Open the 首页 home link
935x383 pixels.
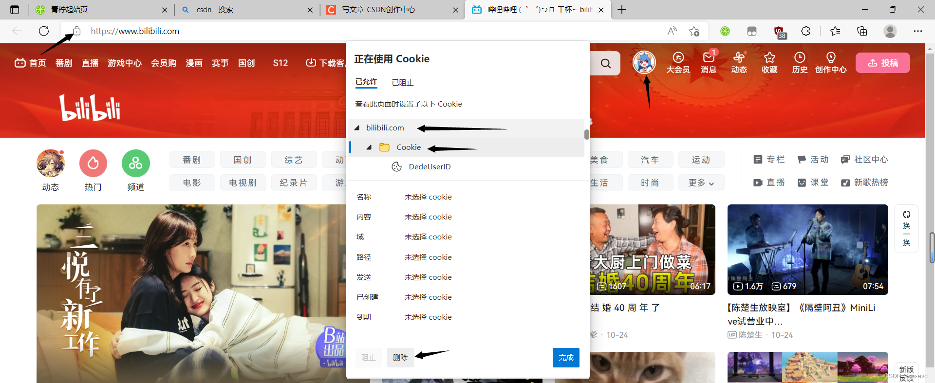(x=30, y=63)
